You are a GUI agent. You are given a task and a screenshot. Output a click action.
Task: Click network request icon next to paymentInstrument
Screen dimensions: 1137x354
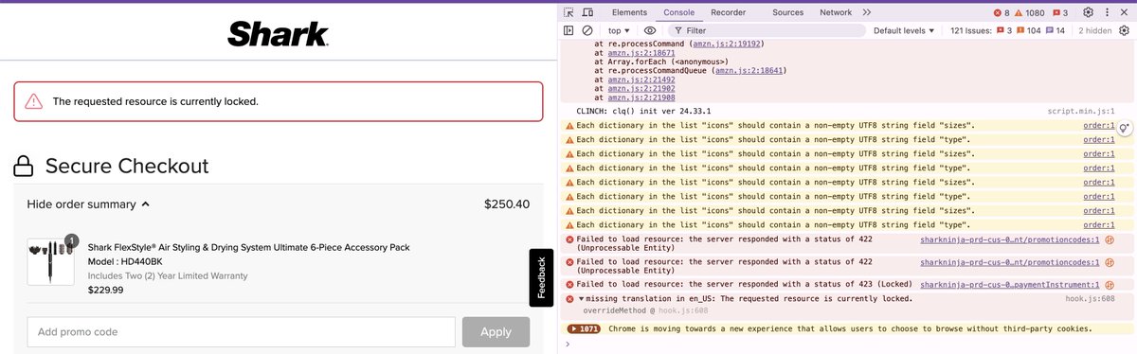(1110, 284)
